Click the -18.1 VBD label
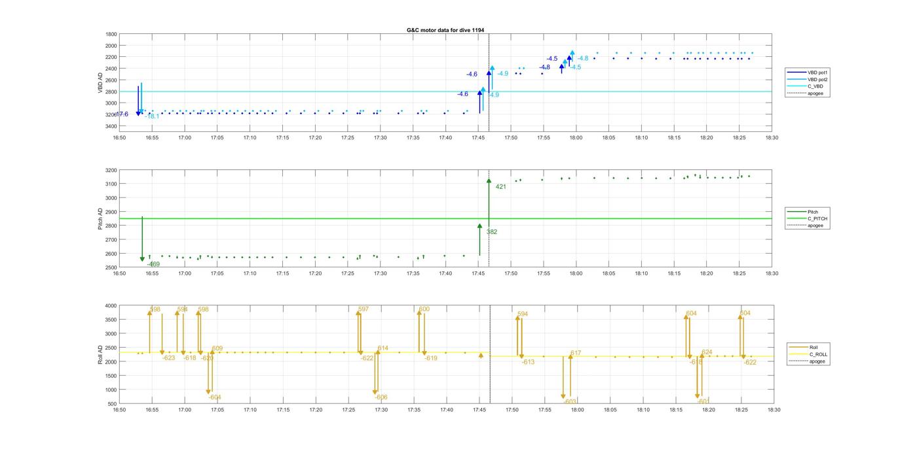The width and height of the screenshot is (917, 453). pyautogui.click(x=152, y=116)
